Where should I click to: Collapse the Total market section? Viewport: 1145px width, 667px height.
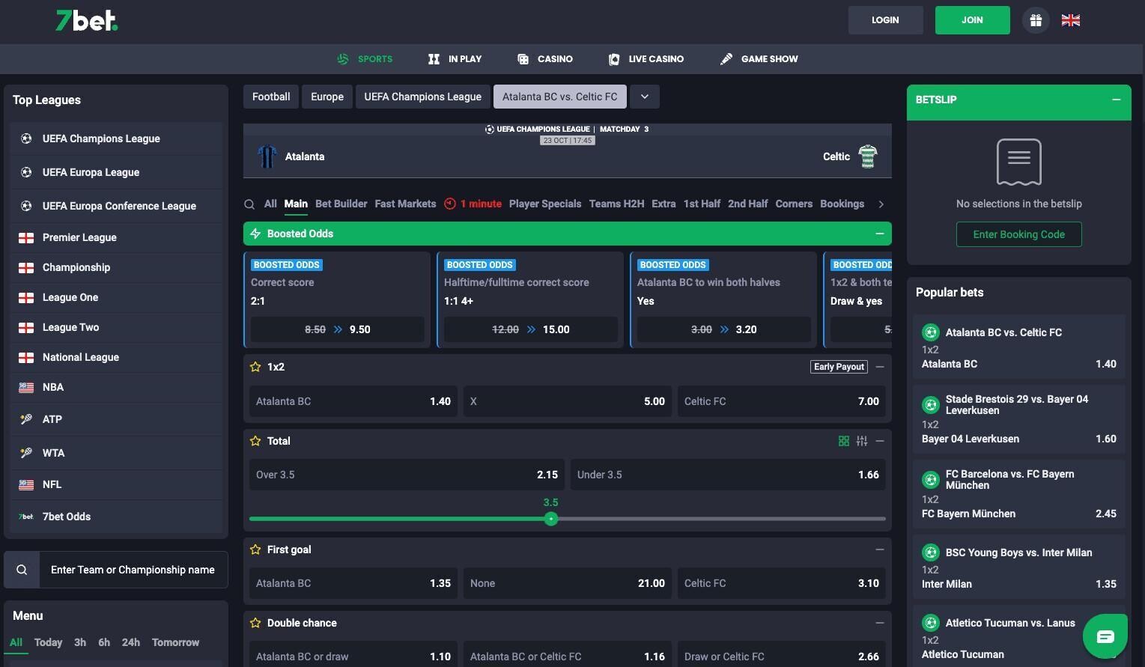[x=880, y=441]
